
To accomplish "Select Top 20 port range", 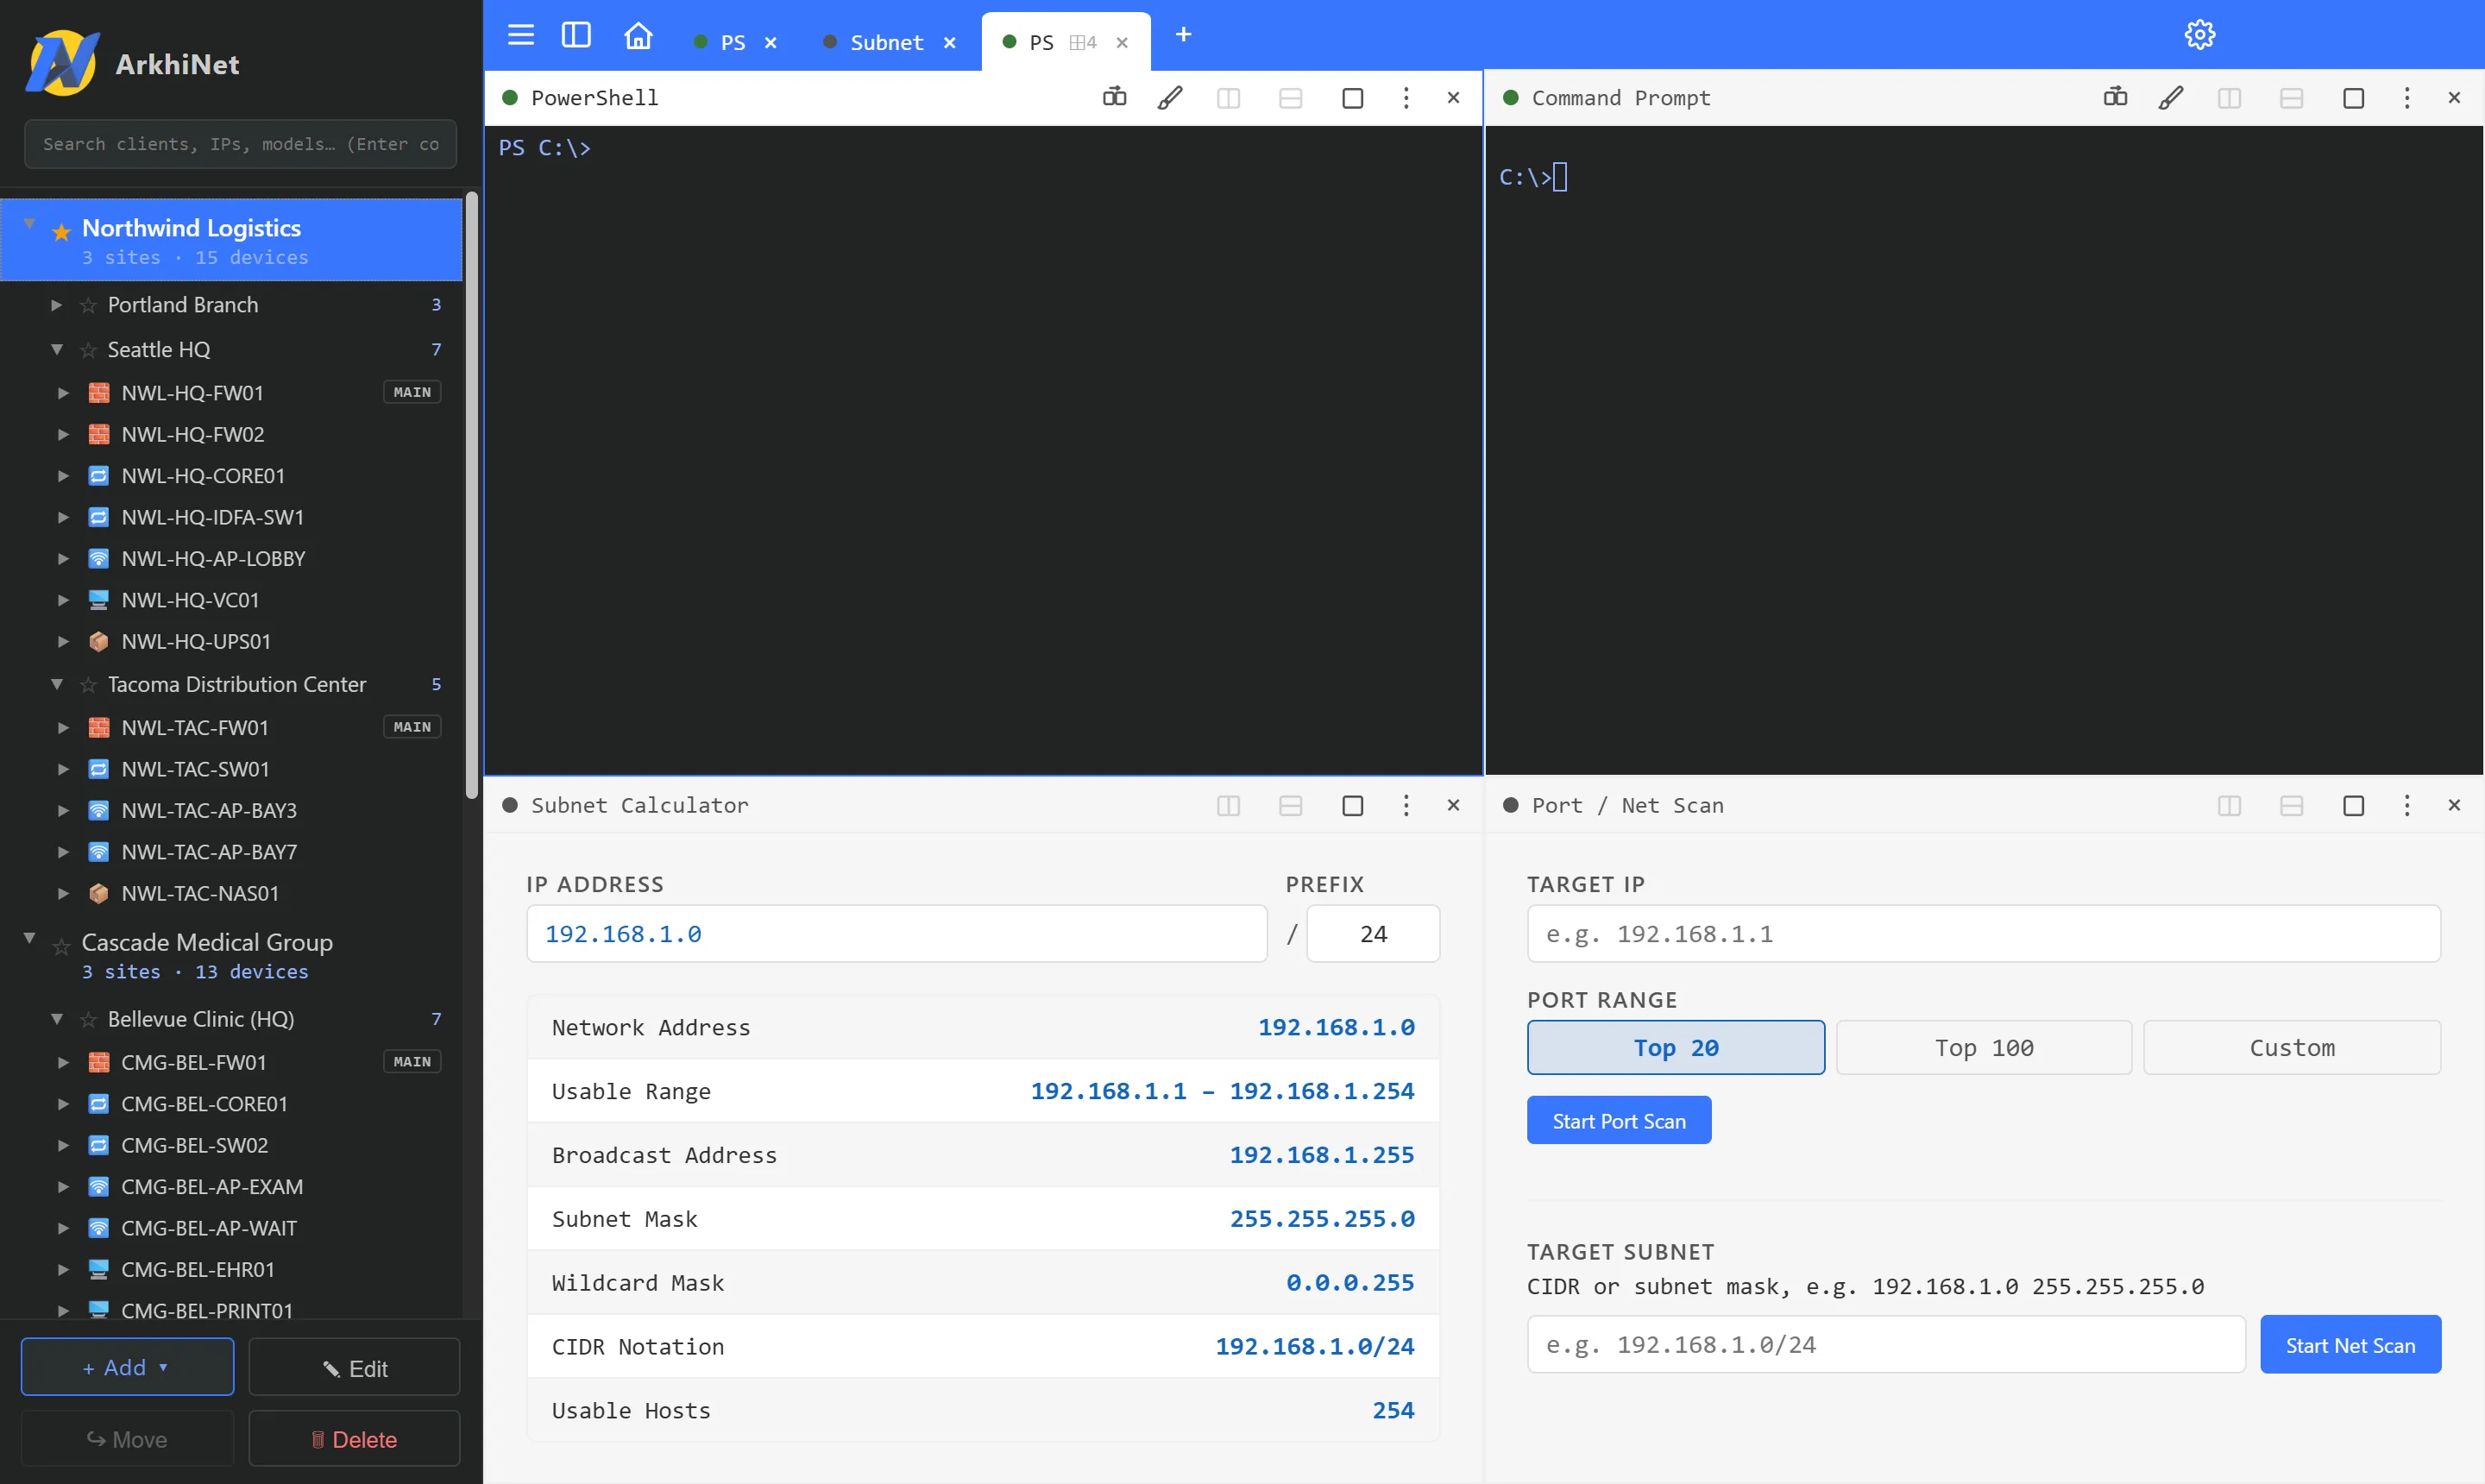I will point(1676,1047).
